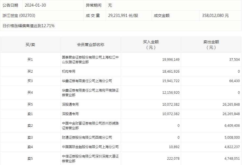Select 华鑫证券有限责任公司上海分公司
This screenshot has height=165, width=242.
point(87,81)
